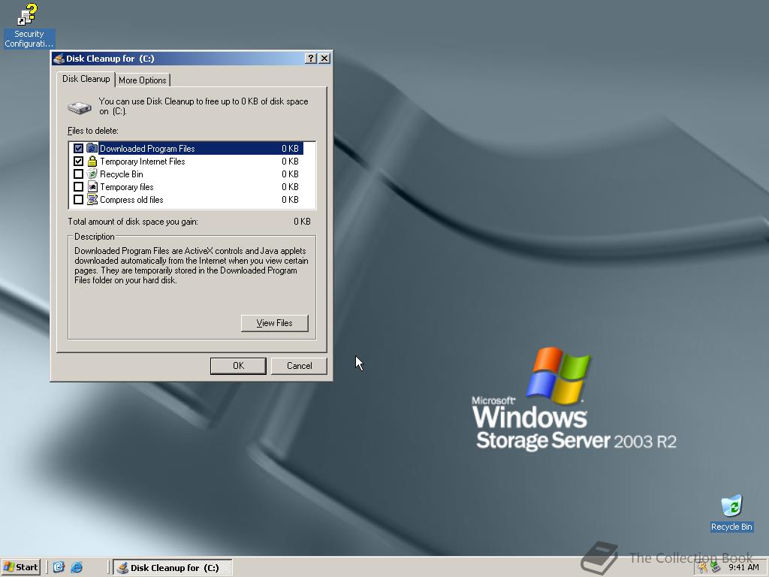Click the 0 KB total disk space value
This screenshot has height=577, width=769.
tap(302, 222)
